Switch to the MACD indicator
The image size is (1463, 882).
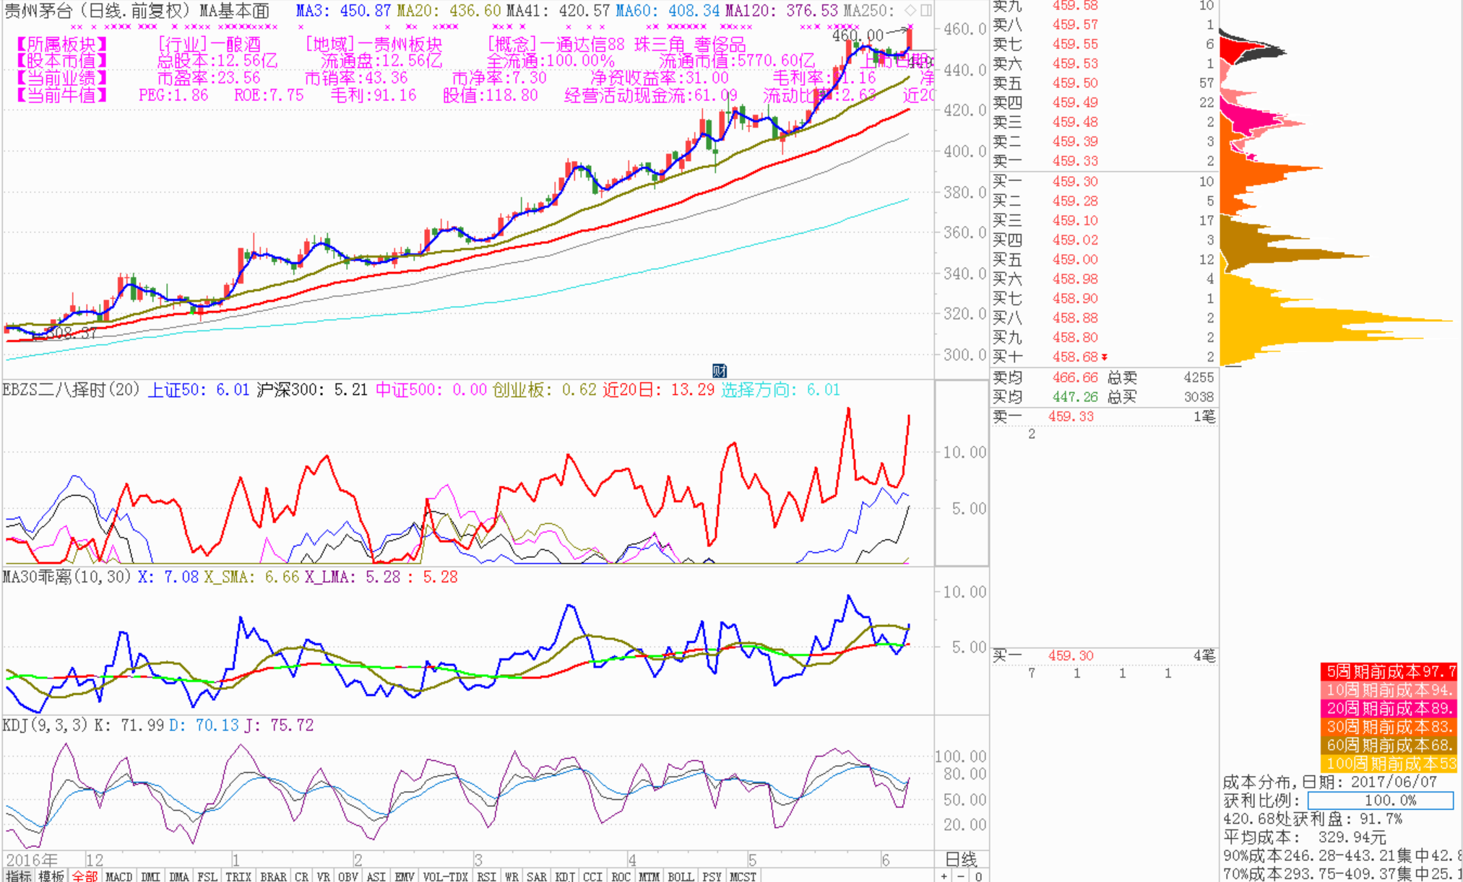(x=118, y=876)
